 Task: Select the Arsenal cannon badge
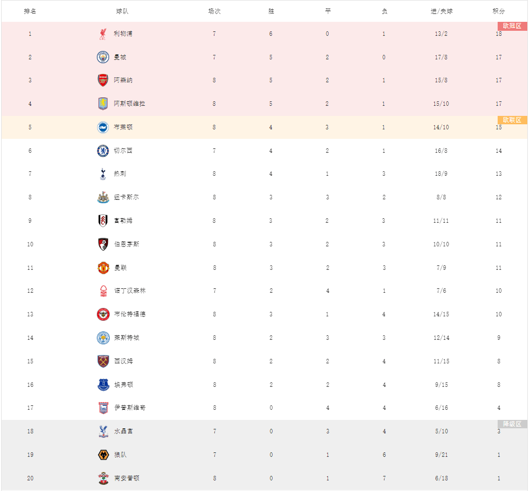point(103,80)
